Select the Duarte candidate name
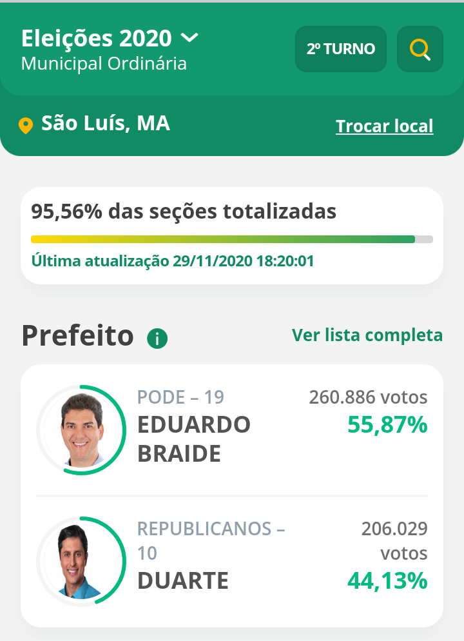Image resolution: width=464 pixels, height=641 pixels. [x=183, y=580]
